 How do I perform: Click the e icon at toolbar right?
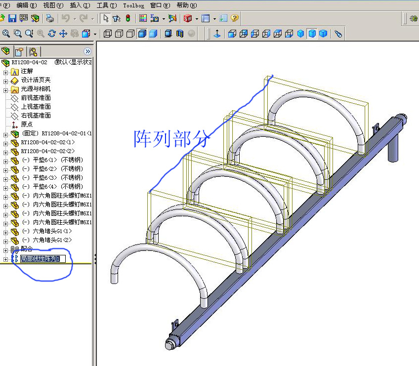414,19
